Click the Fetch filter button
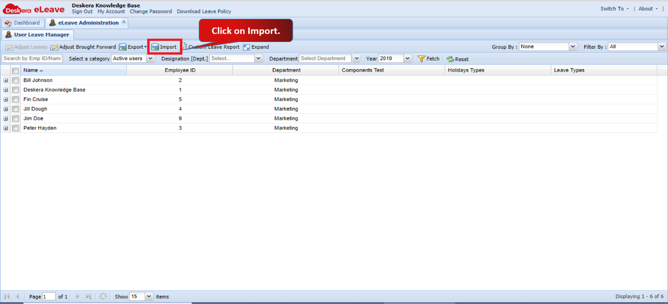This screenshot has width=668, height=304. (429, 58)
